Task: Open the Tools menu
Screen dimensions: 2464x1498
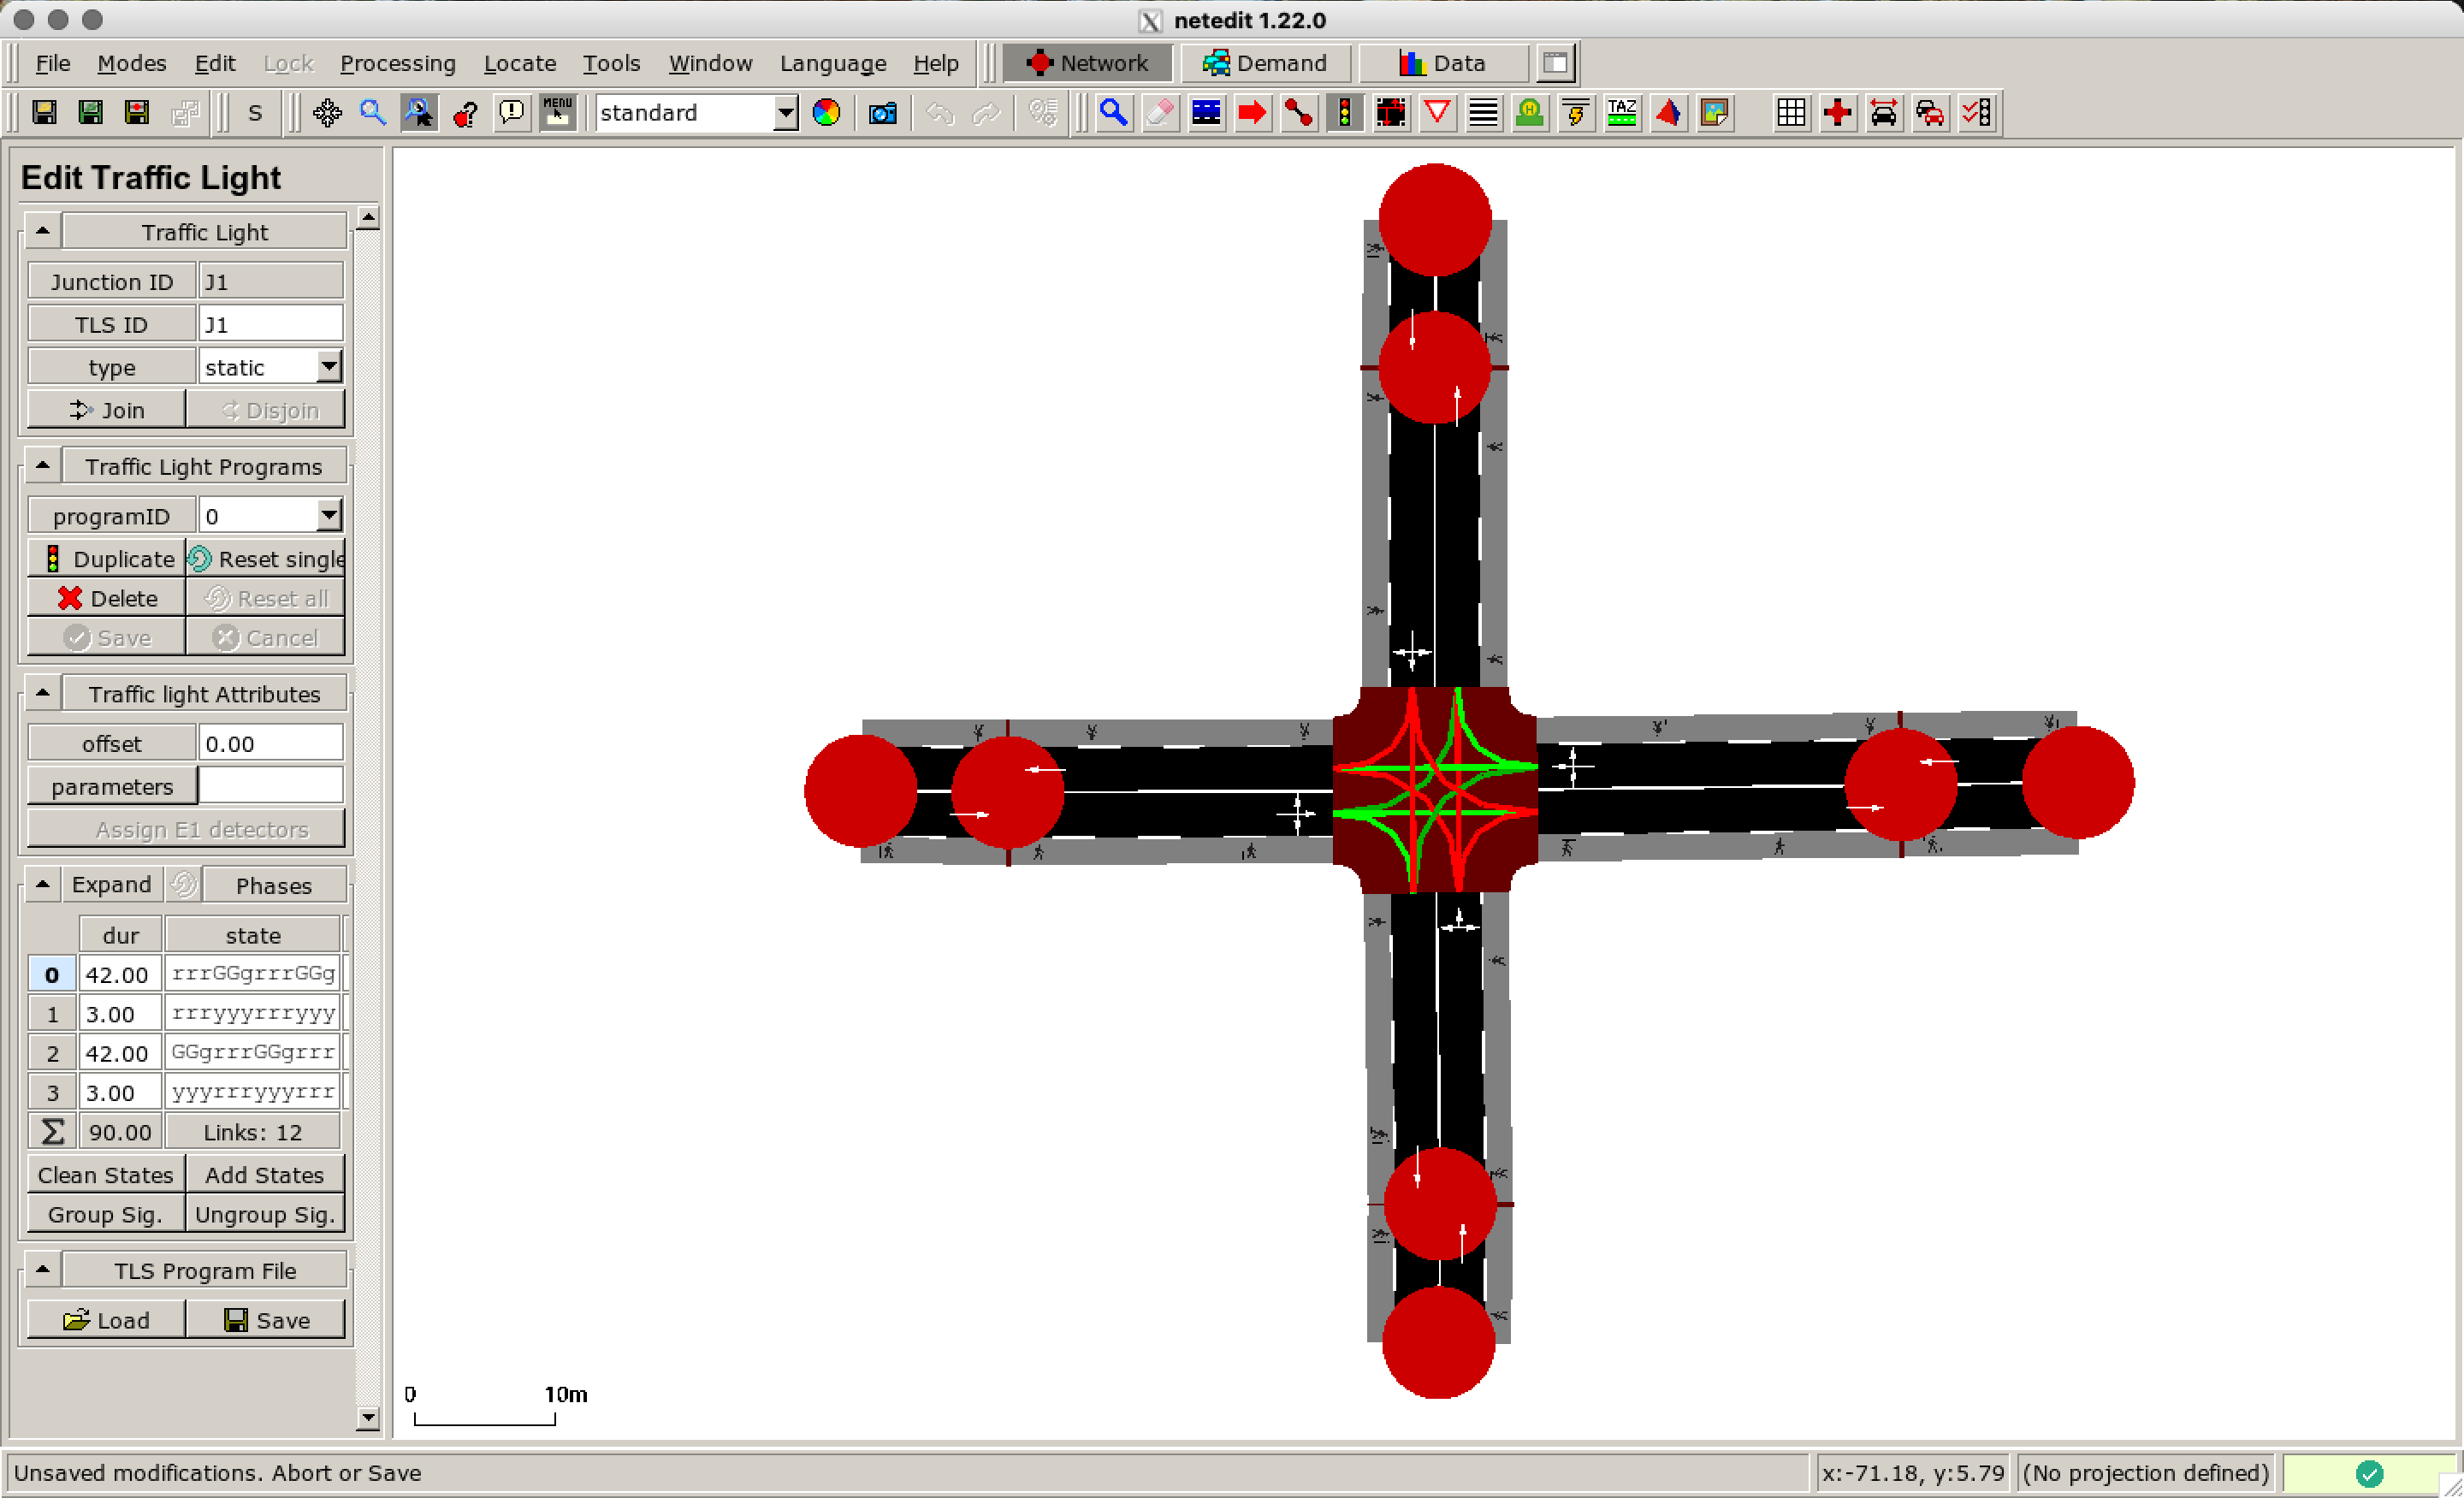Action: tap(611, 63)
